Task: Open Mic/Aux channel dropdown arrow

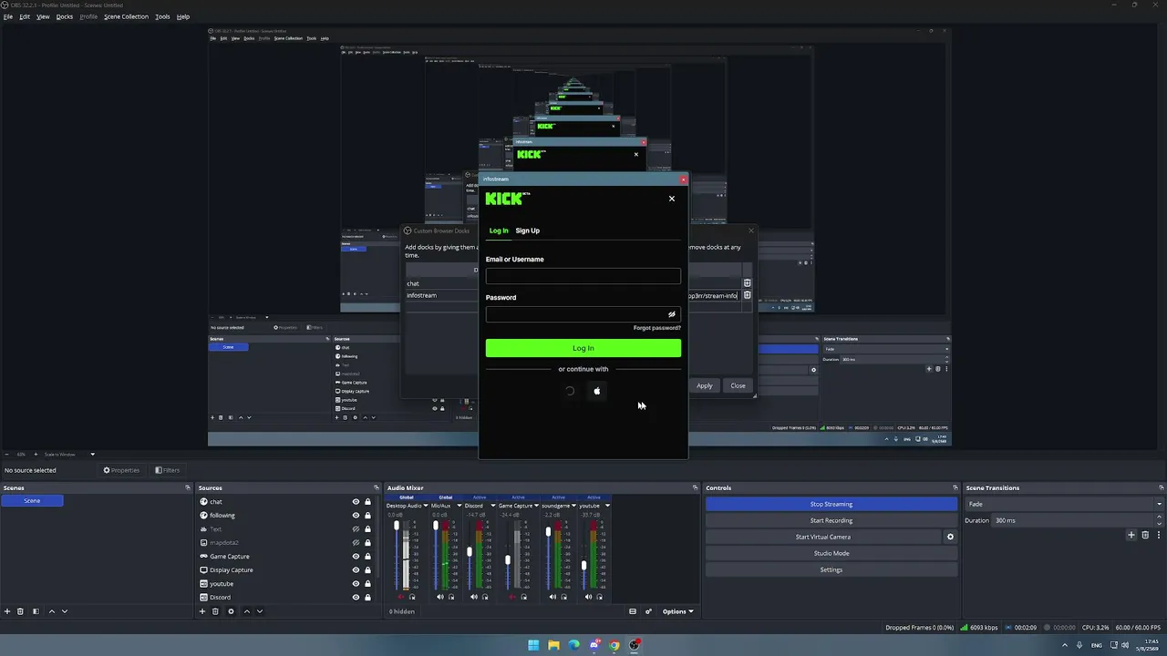Action: 459,506
